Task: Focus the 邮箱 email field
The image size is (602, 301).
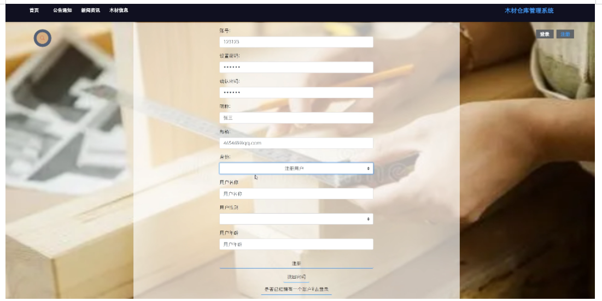Action: coord(296,143)
